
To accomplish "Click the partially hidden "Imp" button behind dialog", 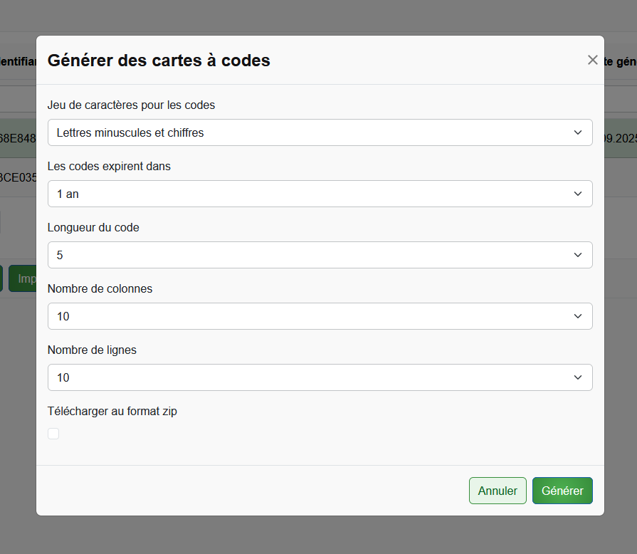I will click(23, 278).
